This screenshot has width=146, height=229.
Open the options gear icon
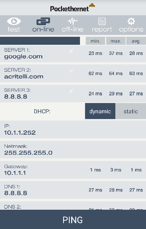click(x=131, y=21)
